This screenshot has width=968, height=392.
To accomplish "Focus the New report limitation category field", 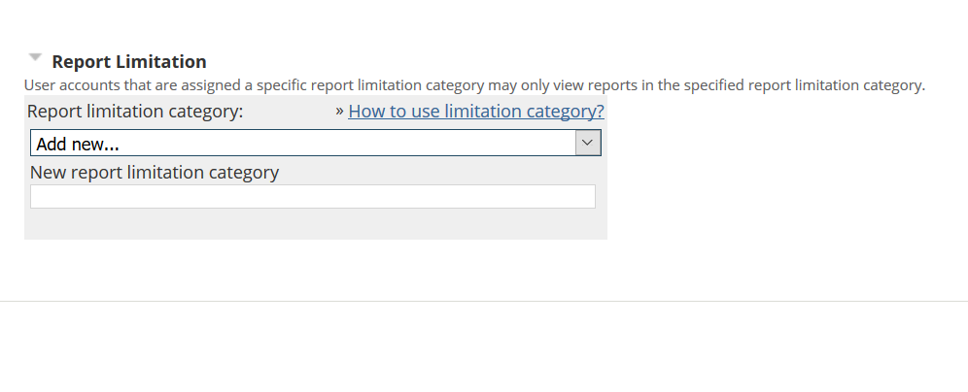I will 312,197.
